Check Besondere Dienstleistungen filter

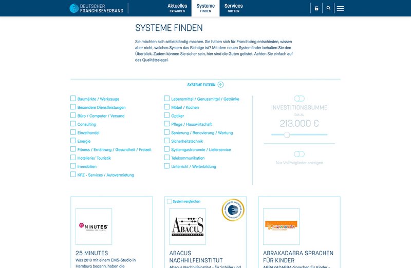(x=73, y=107)
